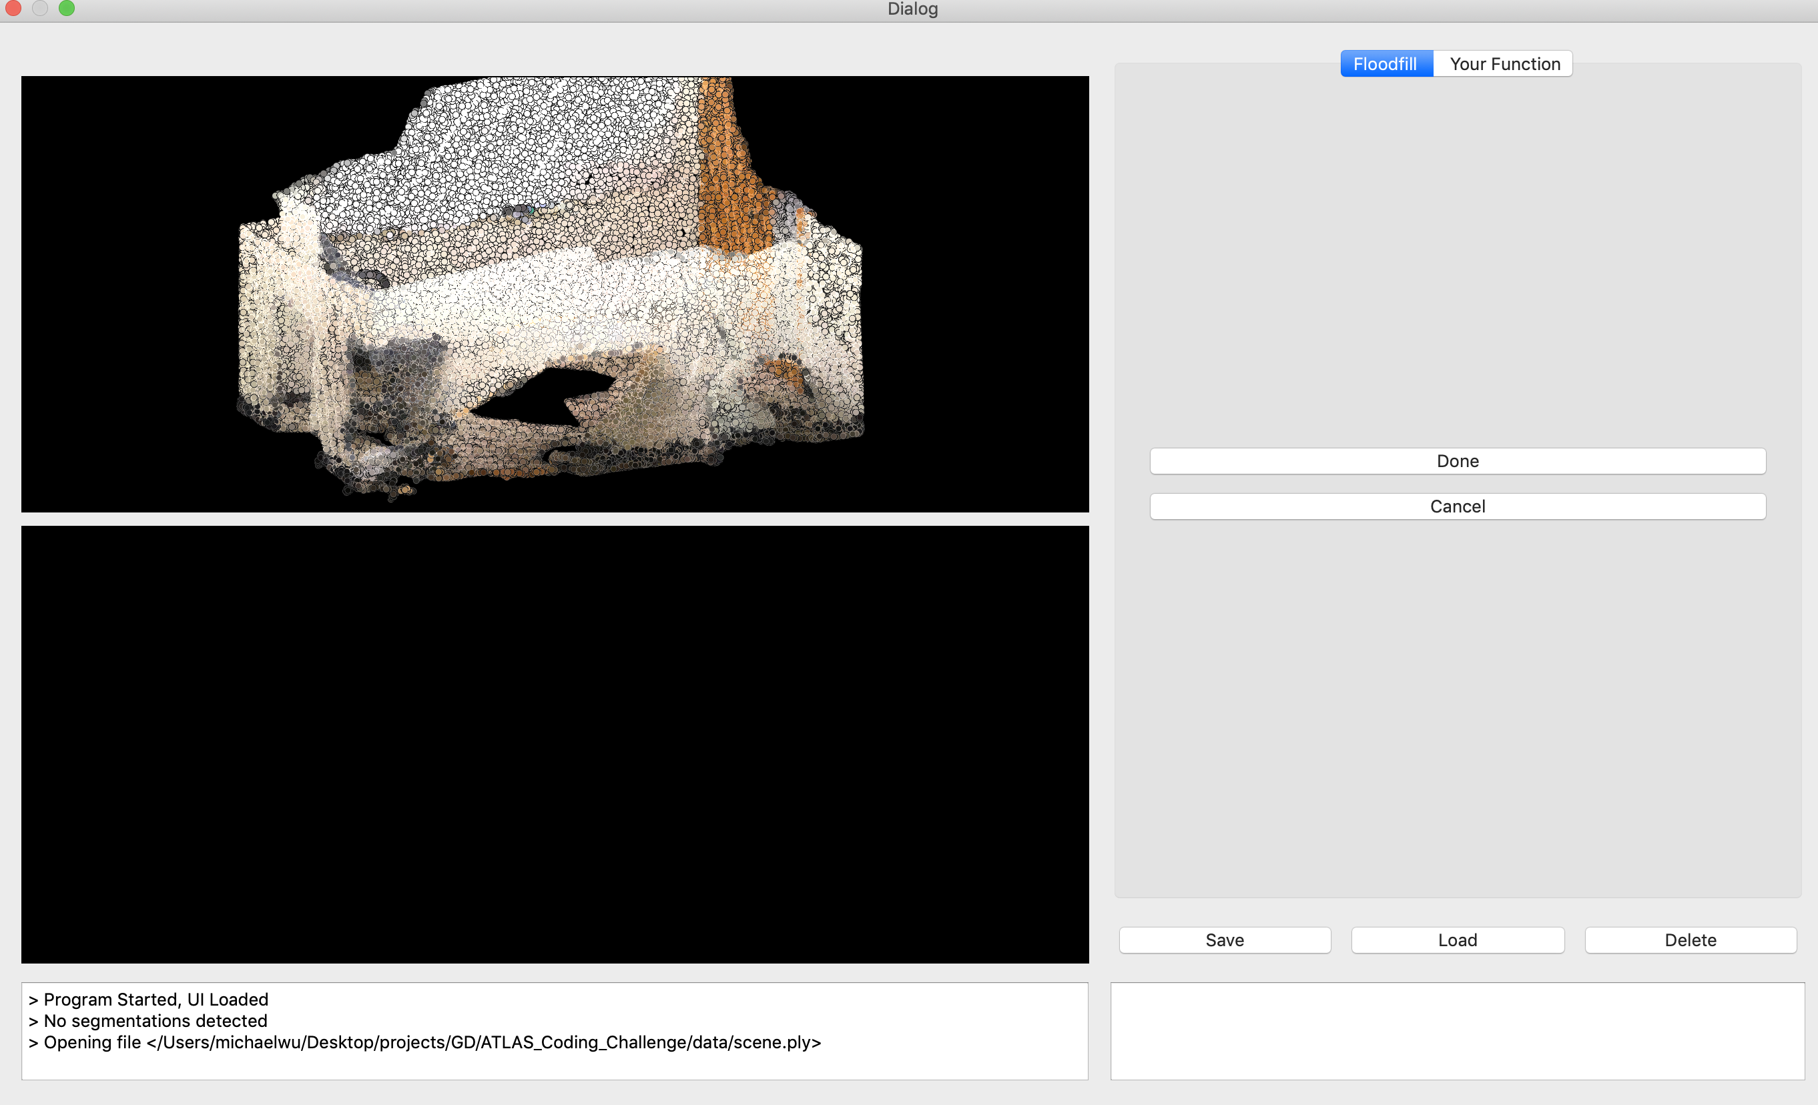Pick the orange region of the point cloud

pyautogui.click(x=727, y=177)
